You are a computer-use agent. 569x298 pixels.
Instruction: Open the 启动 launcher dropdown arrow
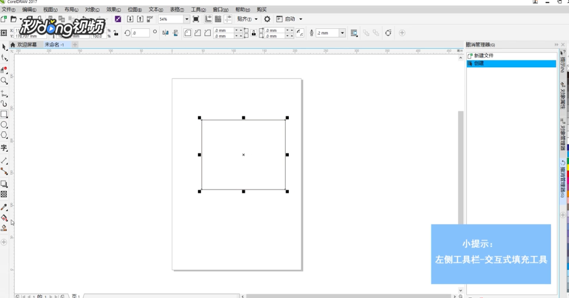click(301, 19)
